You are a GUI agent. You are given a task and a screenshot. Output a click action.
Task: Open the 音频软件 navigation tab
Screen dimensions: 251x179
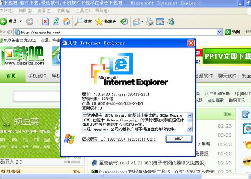[x=204, y=76]
